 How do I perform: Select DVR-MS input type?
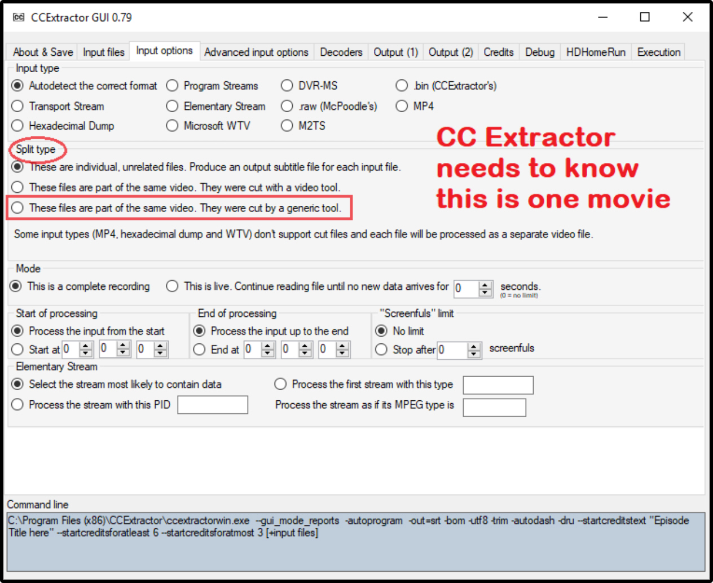tap(309, 86)
